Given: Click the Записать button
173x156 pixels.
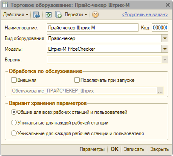Looking at the screenshot, I should pos(134,149).
